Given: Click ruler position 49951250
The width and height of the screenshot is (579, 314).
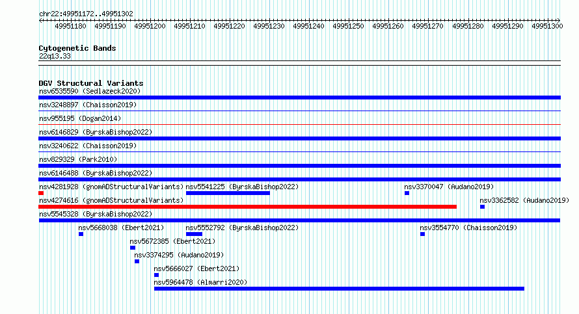Looking at the screenshot, I should coord(348,26).
